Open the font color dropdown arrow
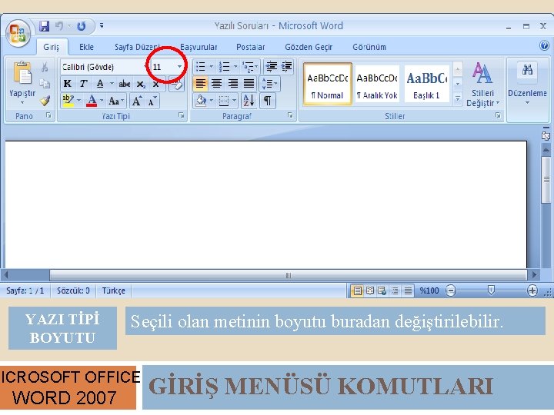This screenshot has width=554, height=415. 102,101
